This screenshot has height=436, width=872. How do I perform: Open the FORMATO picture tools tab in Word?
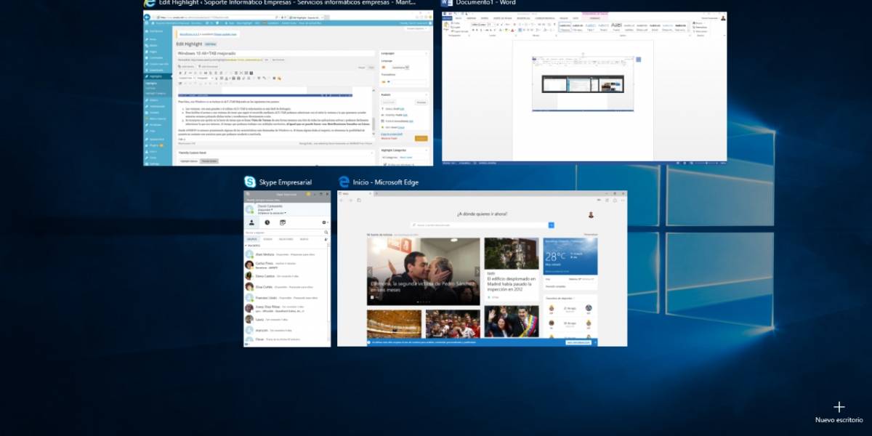click(594, 17)
